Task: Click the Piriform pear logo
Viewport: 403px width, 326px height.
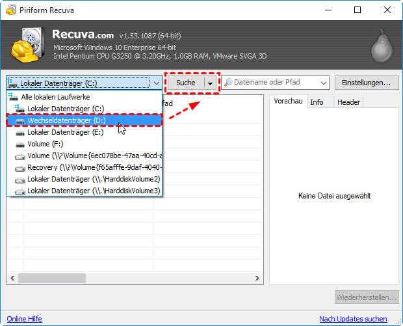Action: (382, 46)
